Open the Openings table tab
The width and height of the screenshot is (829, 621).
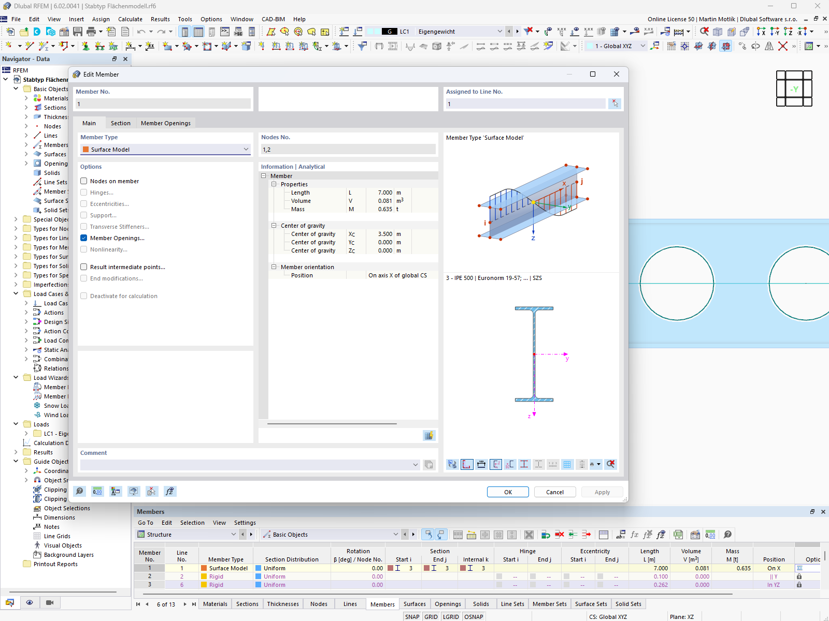tap(448, 604)
